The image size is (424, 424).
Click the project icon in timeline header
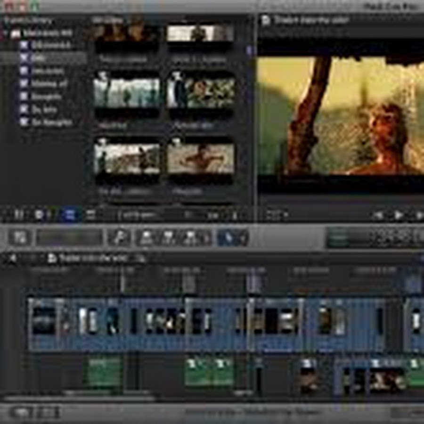pyautogui.click(x=51, y=259)
